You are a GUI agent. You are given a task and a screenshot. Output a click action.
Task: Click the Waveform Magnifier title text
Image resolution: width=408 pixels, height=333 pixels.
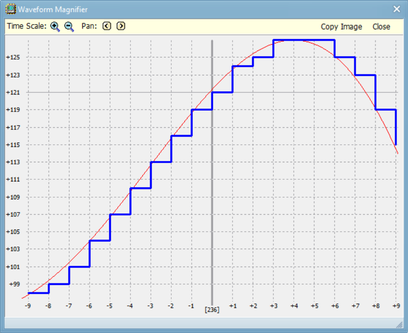pos(53,9)
